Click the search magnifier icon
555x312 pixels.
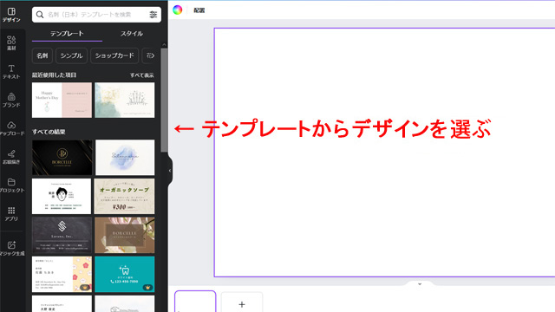point(40,15)
